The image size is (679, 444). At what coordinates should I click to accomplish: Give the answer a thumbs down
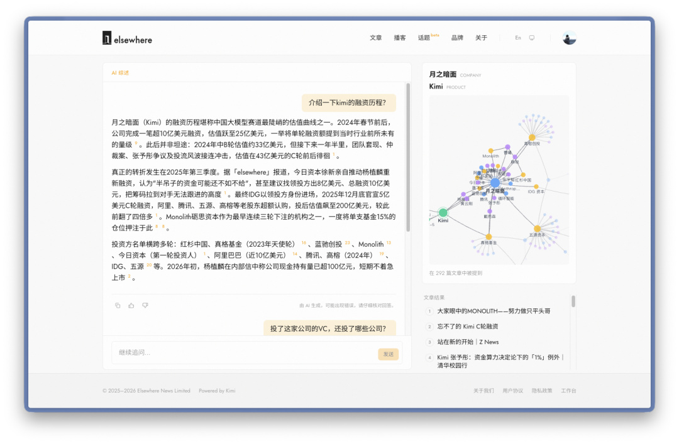pyautogui.click(x=145, y=305)
